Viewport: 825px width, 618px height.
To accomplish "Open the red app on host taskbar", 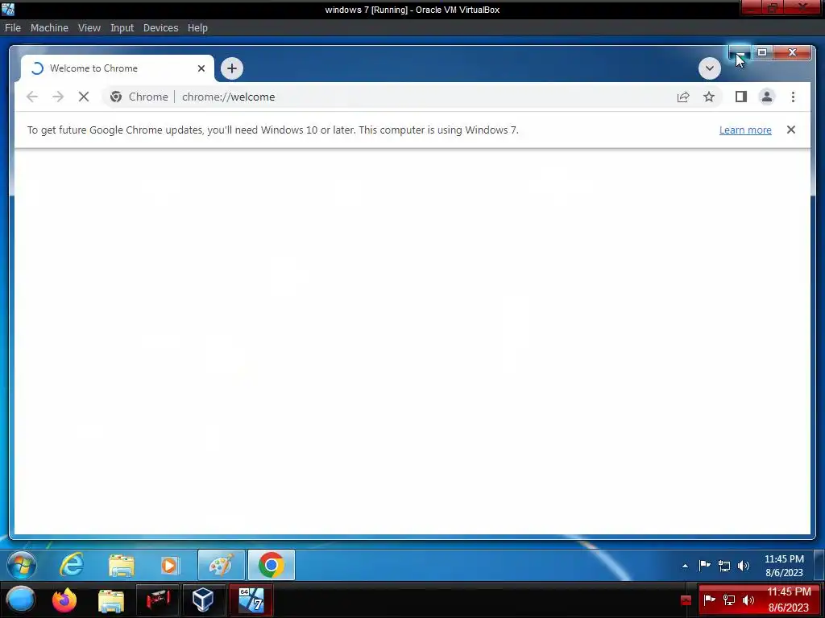I will 158,599.
